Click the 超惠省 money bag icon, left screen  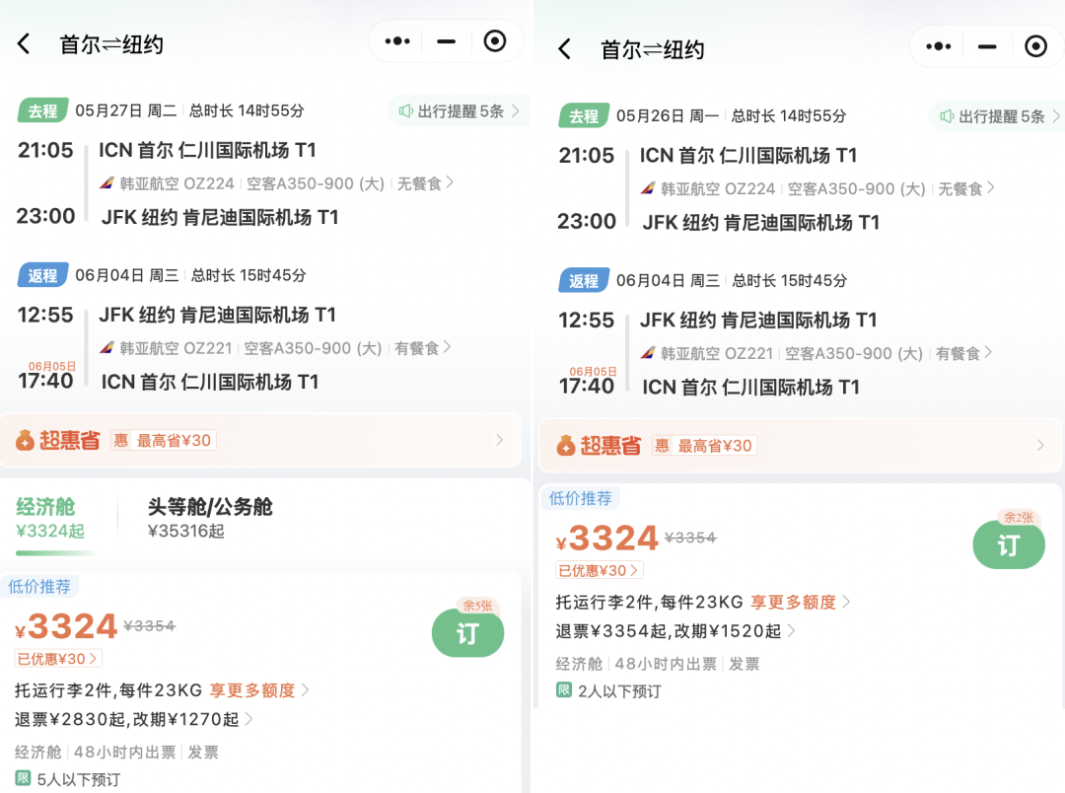click(25, 440)
